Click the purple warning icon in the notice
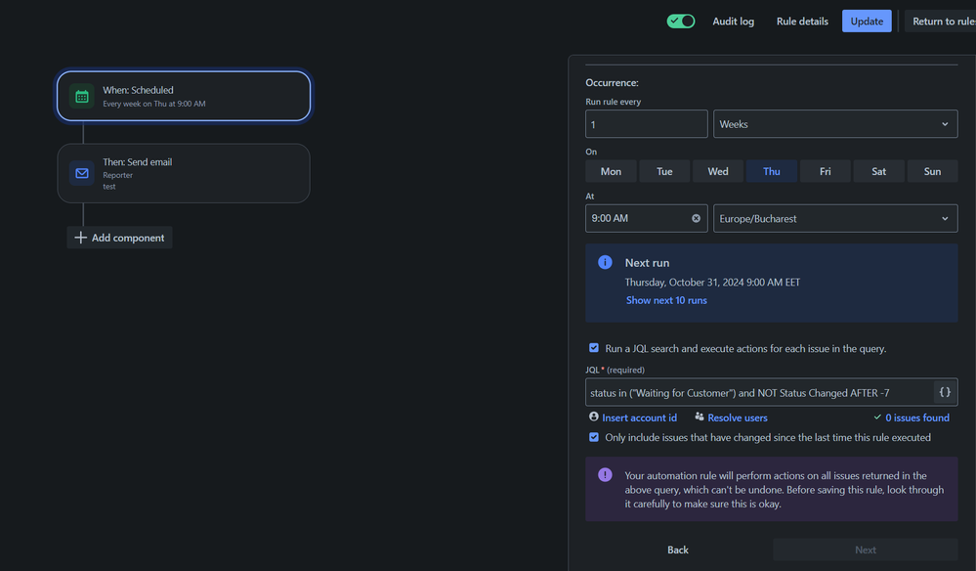The image size is (976, 571). click(605, 474)
